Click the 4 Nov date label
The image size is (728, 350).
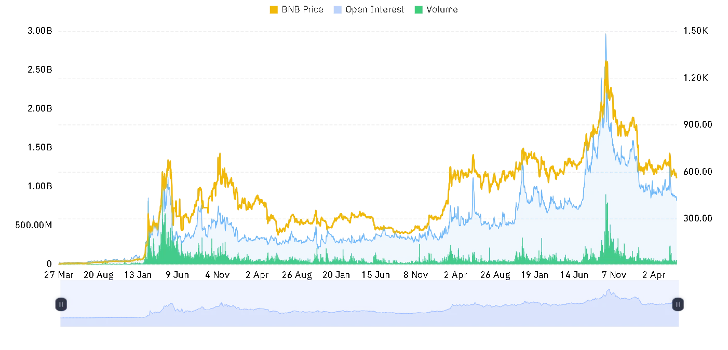217,275
